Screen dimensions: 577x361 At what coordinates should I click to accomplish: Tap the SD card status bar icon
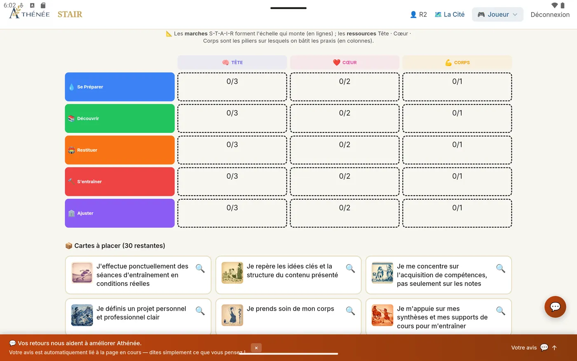43,5
